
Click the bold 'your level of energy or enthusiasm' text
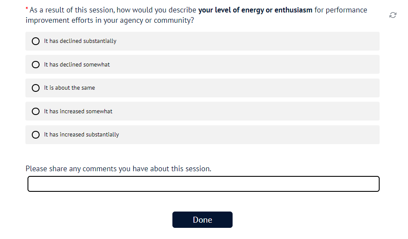click(x=255, y=10)
